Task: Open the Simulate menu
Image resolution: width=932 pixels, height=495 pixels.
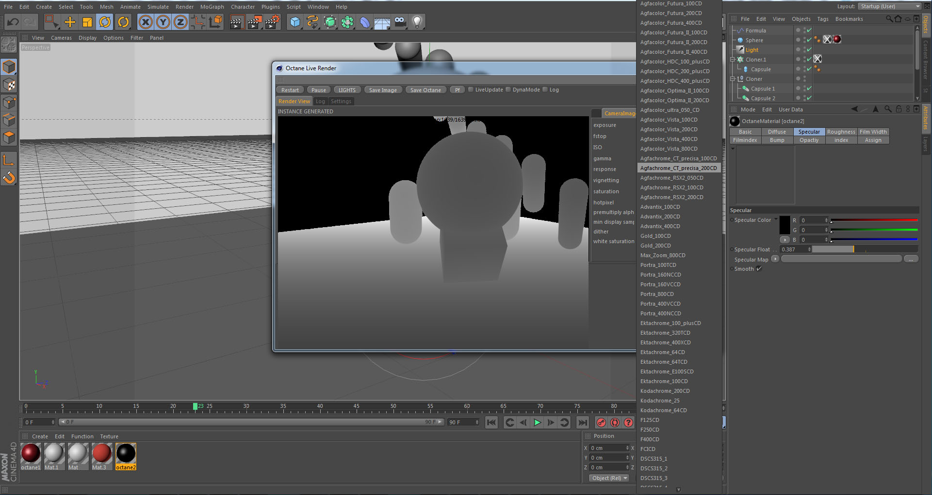Action: tap(158, 7)
